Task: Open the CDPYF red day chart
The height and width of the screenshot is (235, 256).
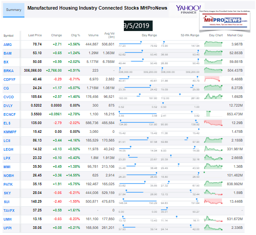Action: 212,79
